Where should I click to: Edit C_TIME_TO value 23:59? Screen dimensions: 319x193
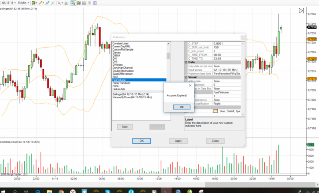pos(227,58)
